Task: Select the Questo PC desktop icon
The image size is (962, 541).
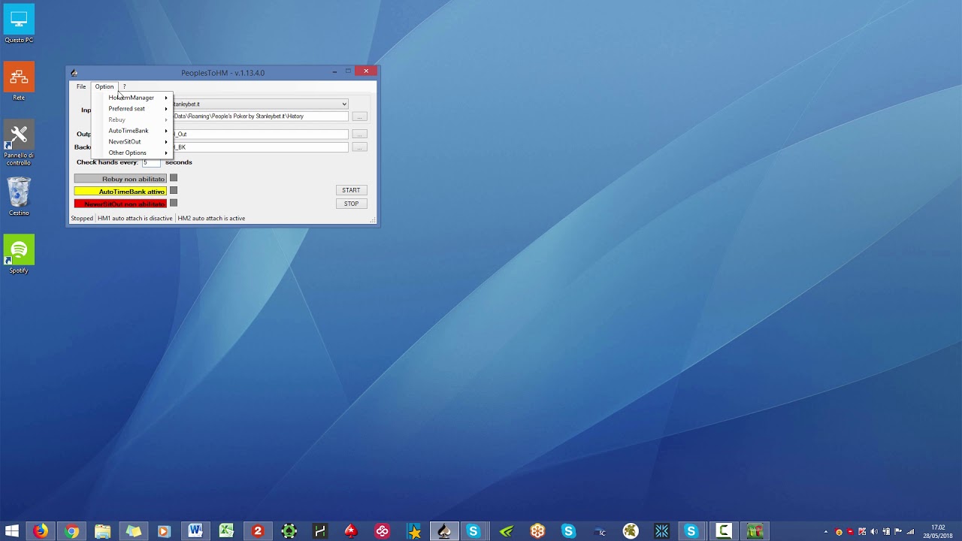Action: tap(19, 25)
